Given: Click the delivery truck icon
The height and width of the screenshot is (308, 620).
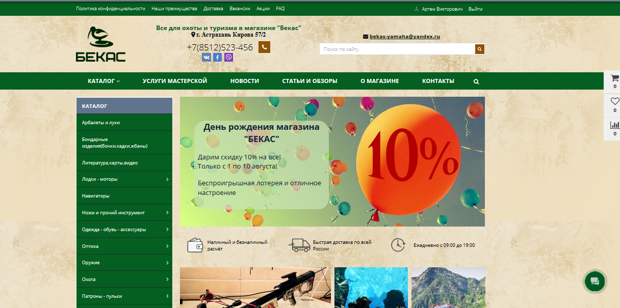Looking at the screenshot, I should tap(299, 245).
